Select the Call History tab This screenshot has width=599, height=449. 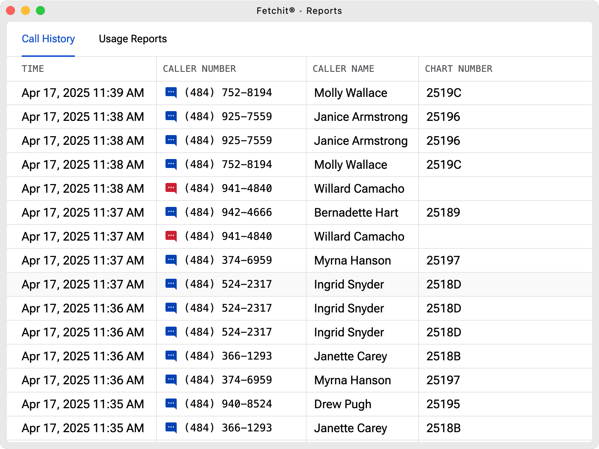click(x=48, y=39)
